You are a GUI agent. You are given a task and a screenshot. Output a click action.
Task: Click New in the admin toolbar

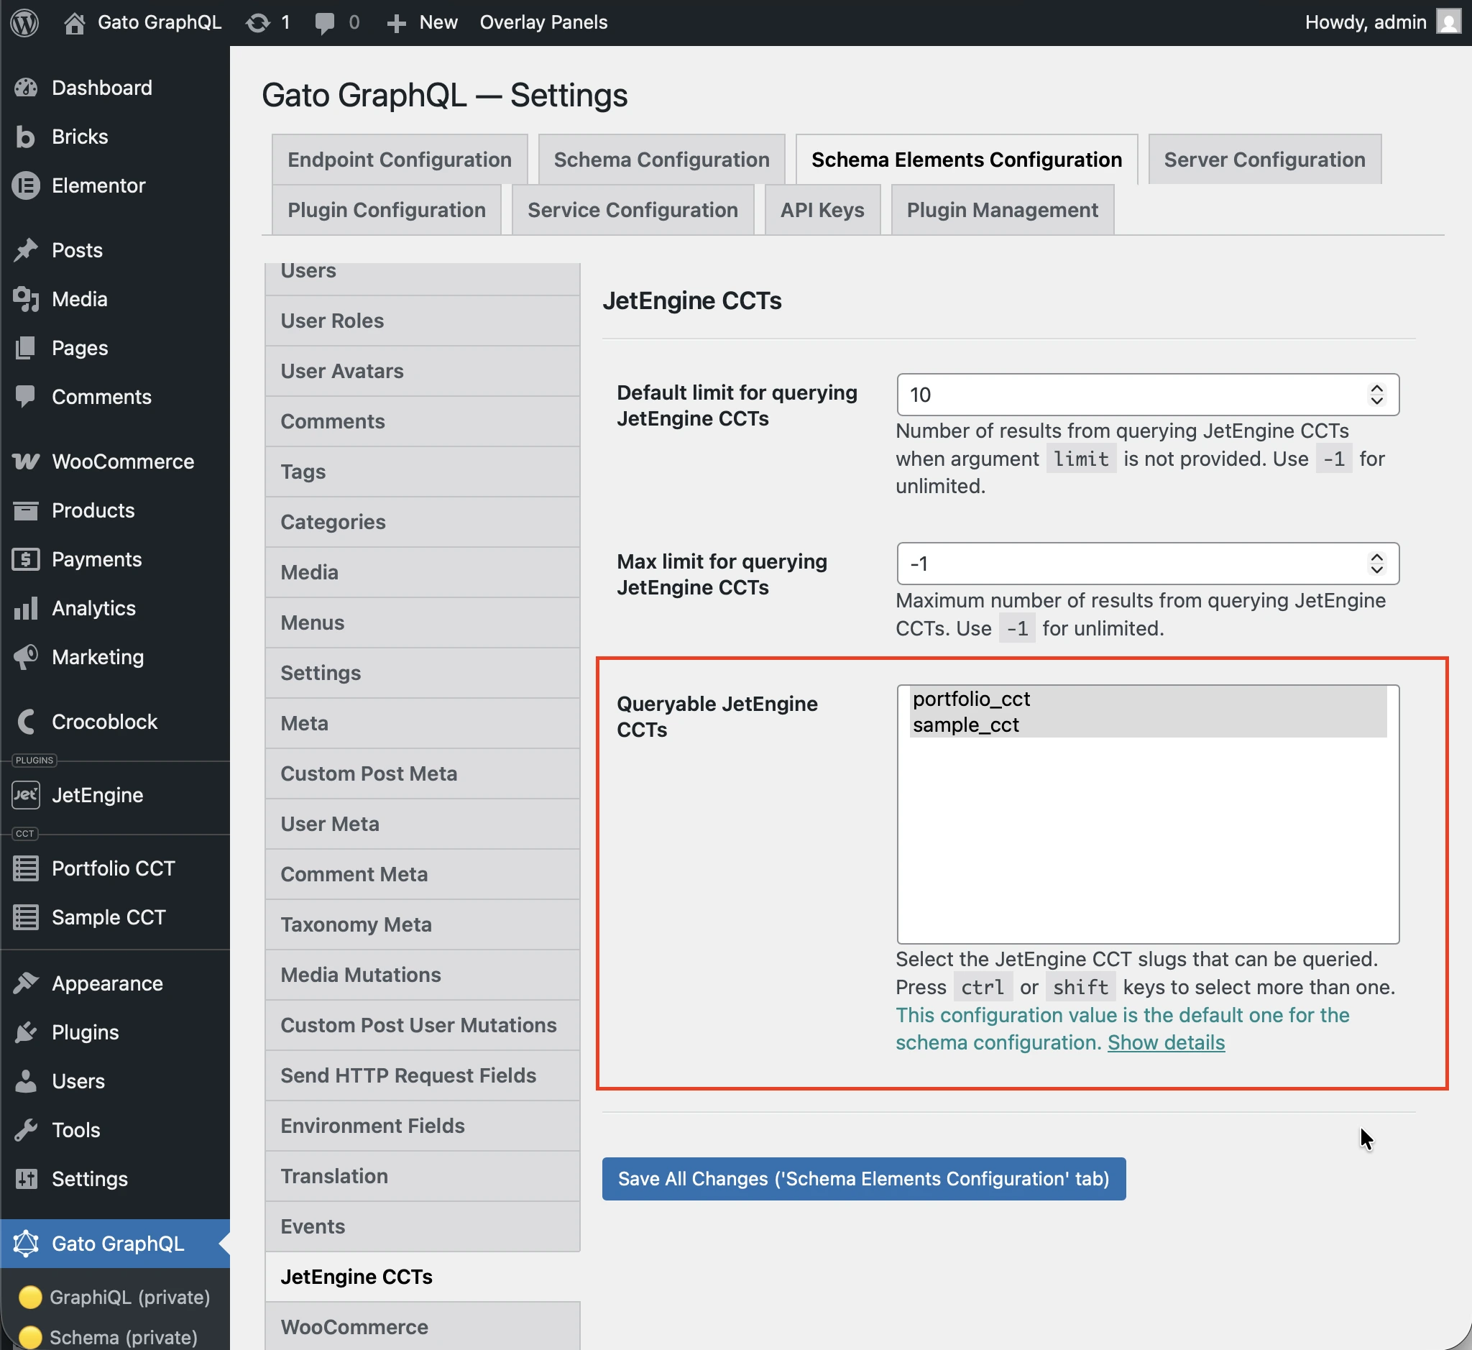(x=420, y=22)
